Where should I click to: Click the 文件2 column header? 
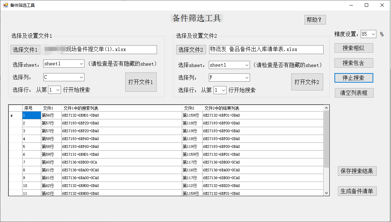[192, 108]
